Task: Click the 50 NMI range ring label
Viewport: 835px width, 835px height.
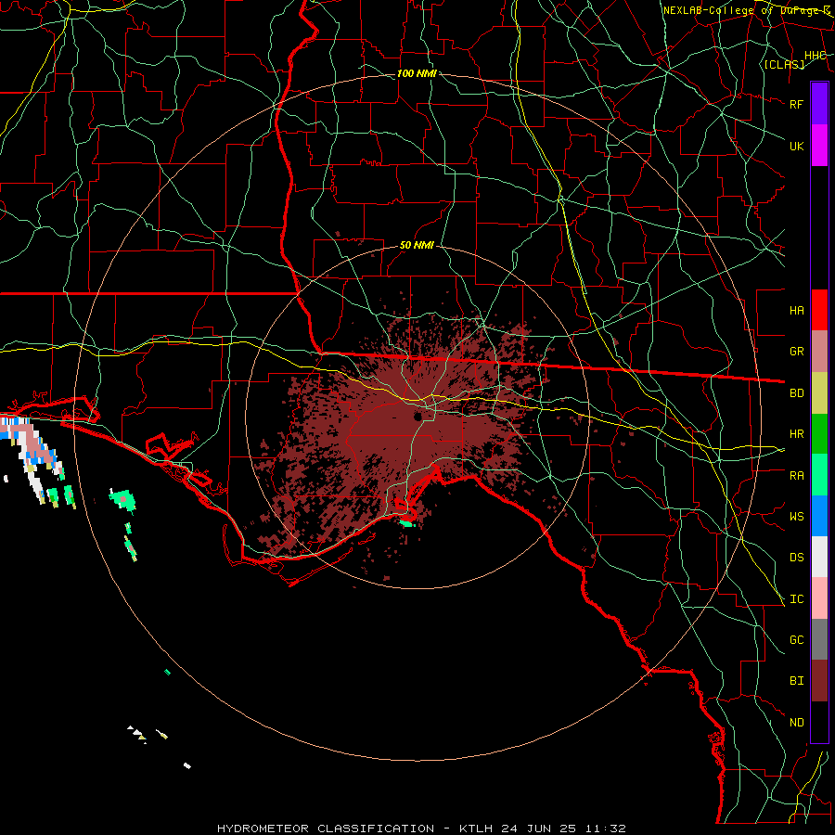Action: pyautogui.click(x=417, y=245)
